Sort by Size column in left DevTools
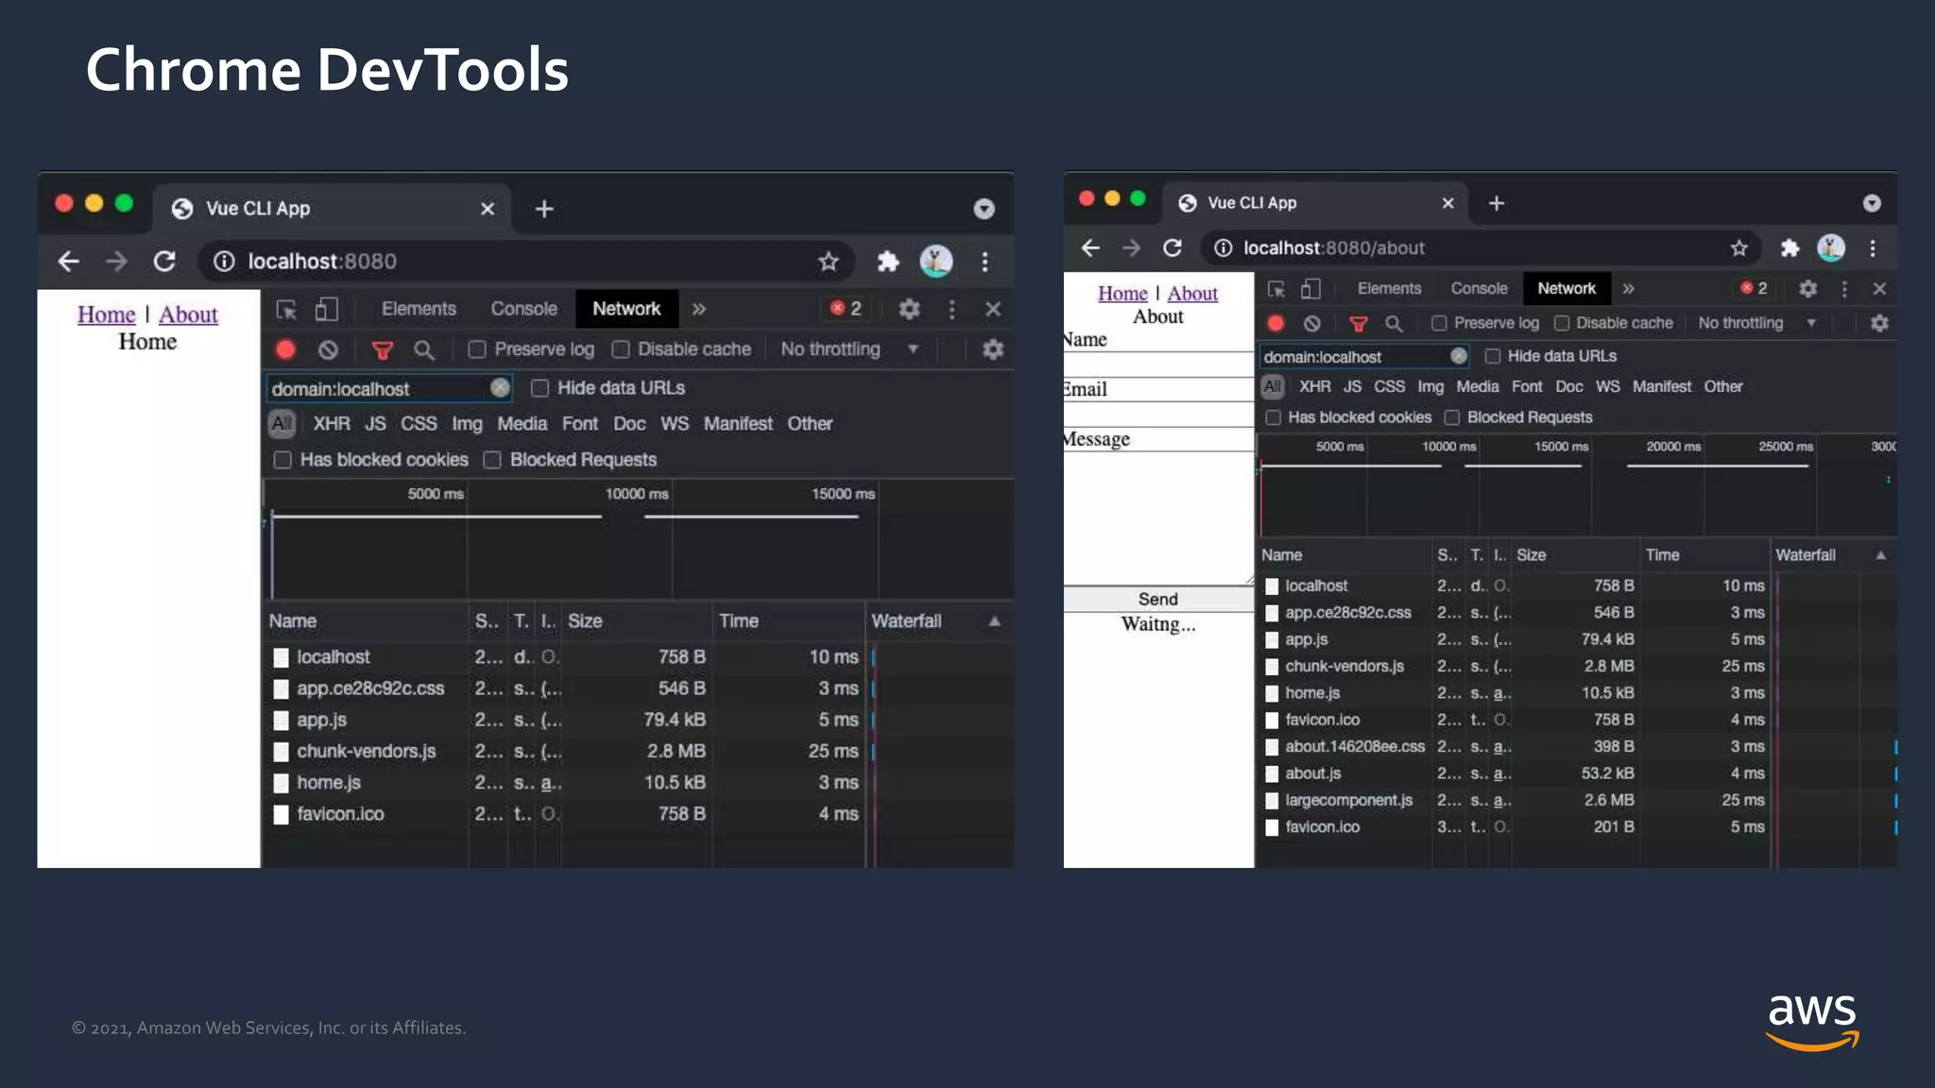This screenshot has width=1935, height=1088. pos(636,621)
